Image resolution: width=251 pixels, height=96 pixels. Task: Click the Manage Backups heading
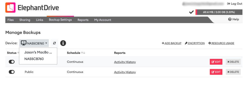pos(23,33)
